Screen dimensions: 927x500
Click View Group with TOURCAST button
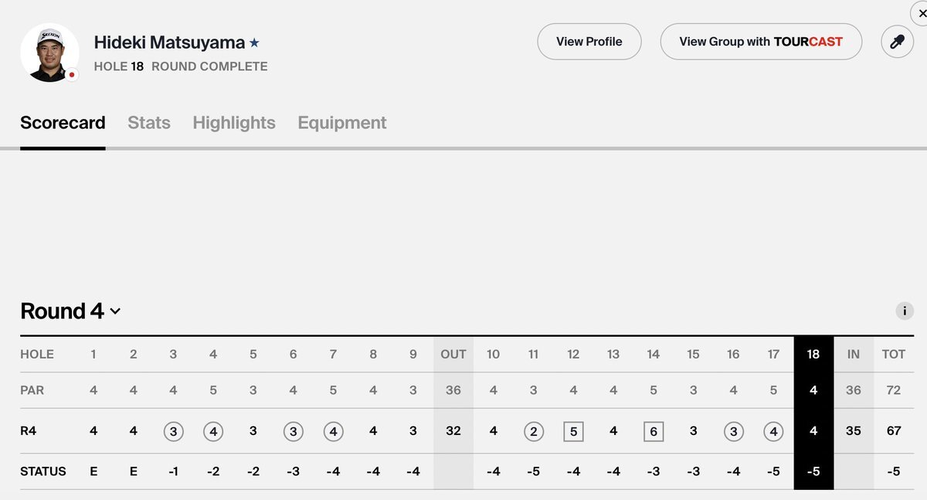(761, 42)
